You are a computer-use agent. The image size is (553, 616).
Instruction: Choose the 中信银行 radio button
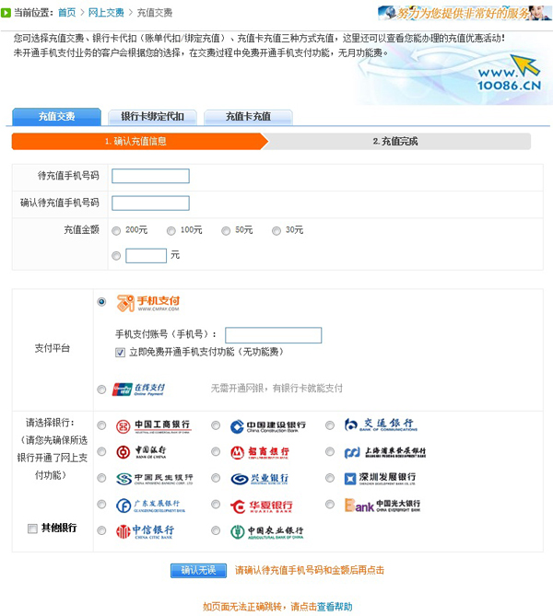[x=101, y=530]
